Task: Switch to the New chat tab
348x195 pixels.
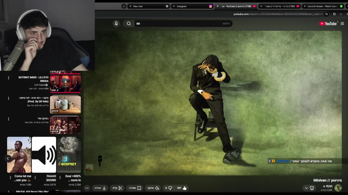Action: point(149,6)
